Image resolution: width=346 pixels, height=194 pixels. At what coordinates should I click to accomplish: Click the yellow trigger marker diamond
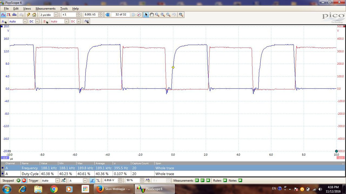(x=173, y=67)
